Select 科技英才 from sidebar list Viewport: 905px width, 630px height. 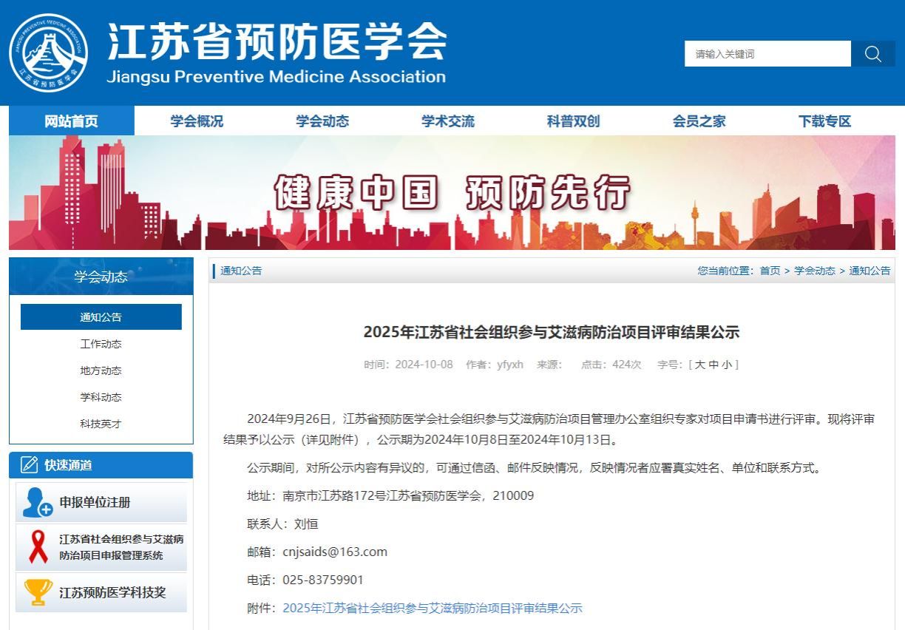(x=101, y=424)
